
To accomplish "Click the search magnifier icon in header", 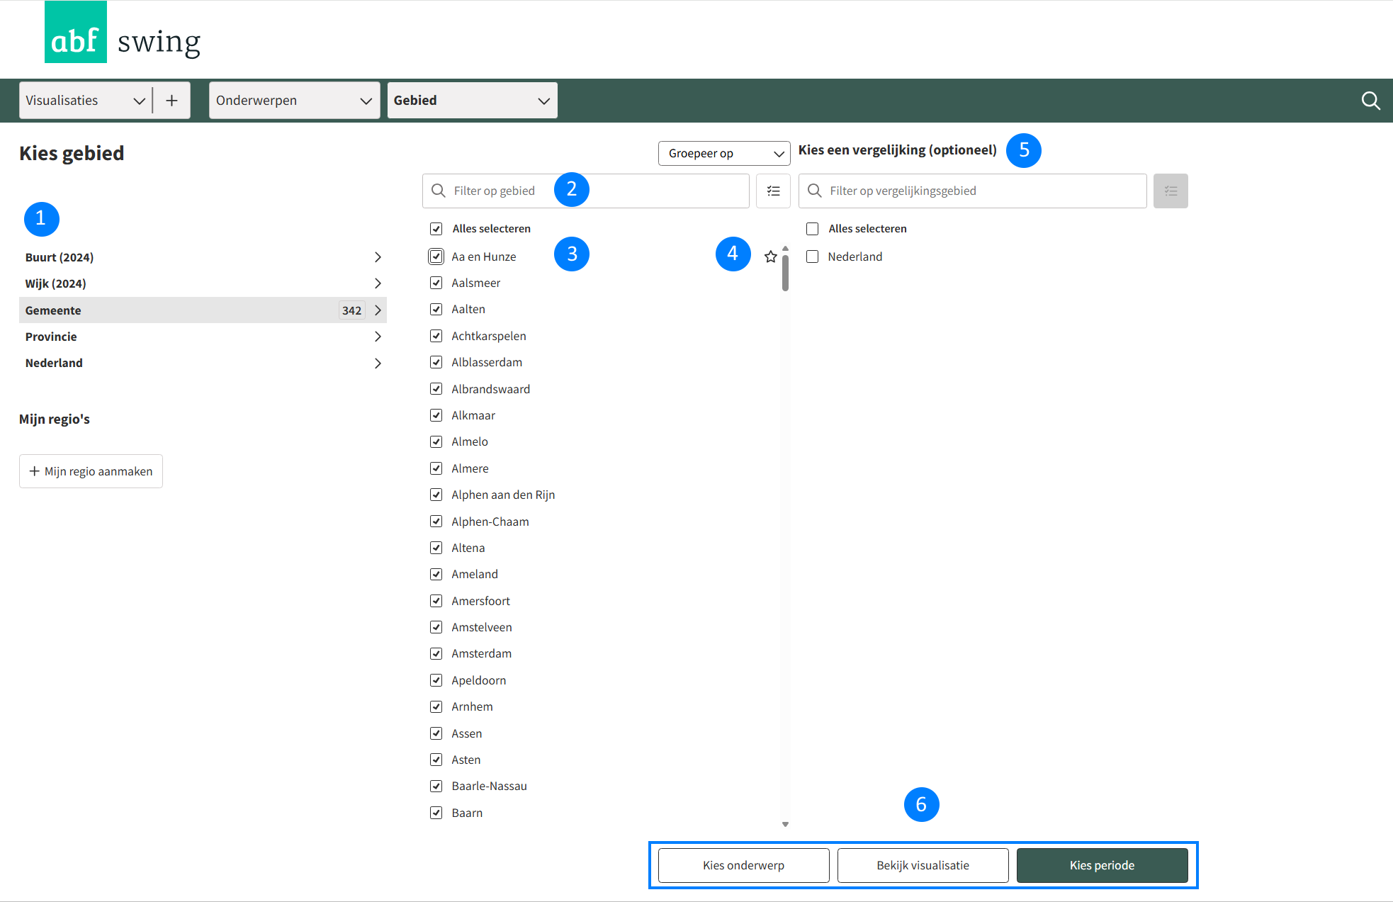I will (1370, 101).
